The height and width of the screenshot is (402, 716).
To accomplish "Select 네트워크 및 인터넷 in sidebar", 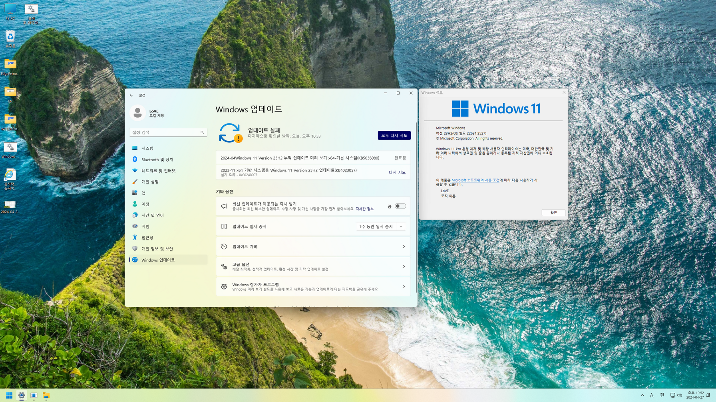I will tap(168, 171).
